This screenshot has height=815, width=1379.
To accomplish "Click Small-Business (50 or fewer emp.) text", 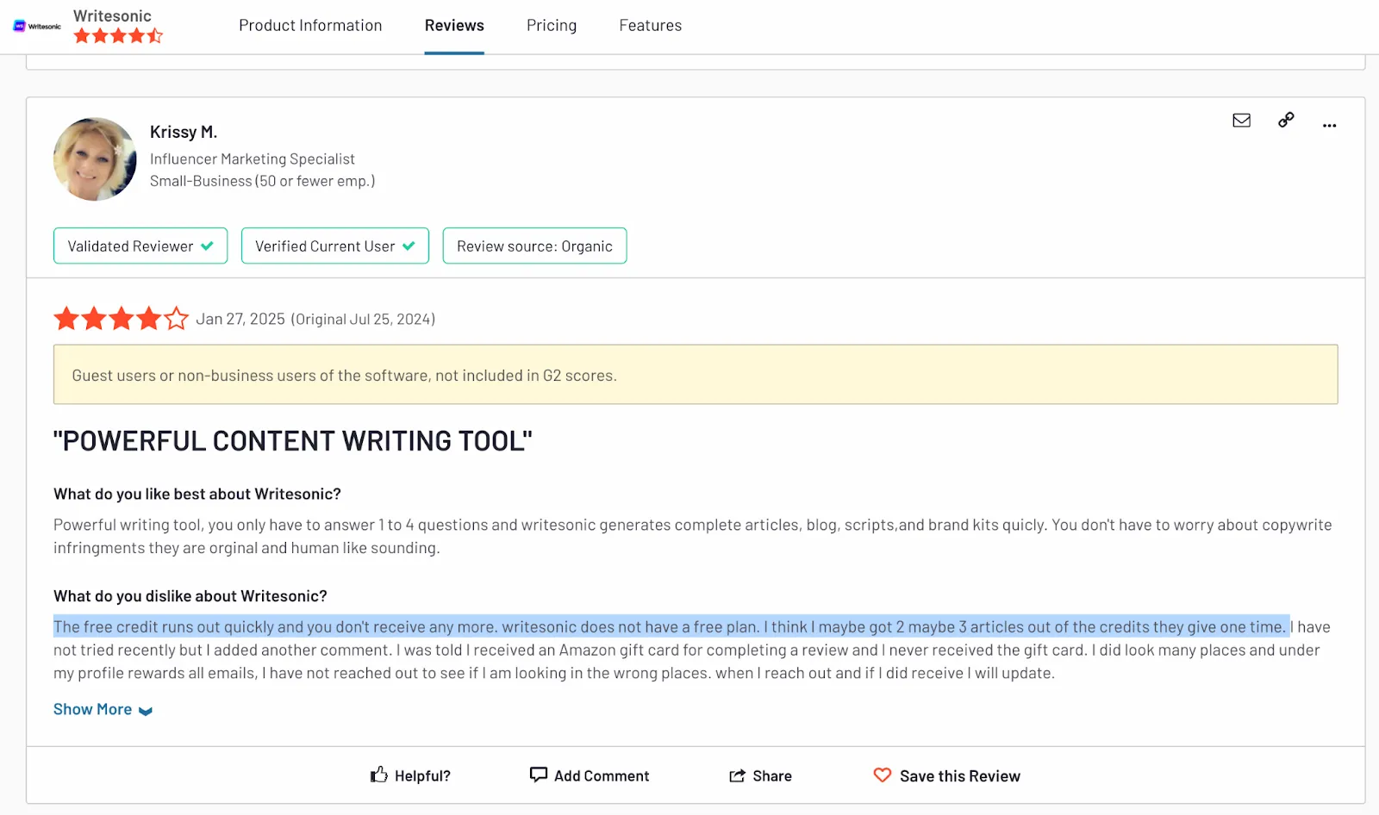I will (x=263, y=181).
